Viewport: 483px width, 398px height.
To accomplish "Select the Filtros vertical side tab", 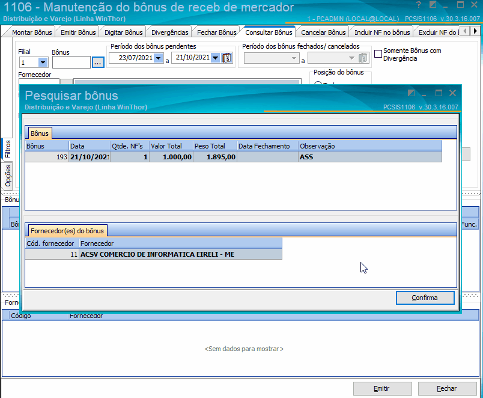I will pos(7,149).
